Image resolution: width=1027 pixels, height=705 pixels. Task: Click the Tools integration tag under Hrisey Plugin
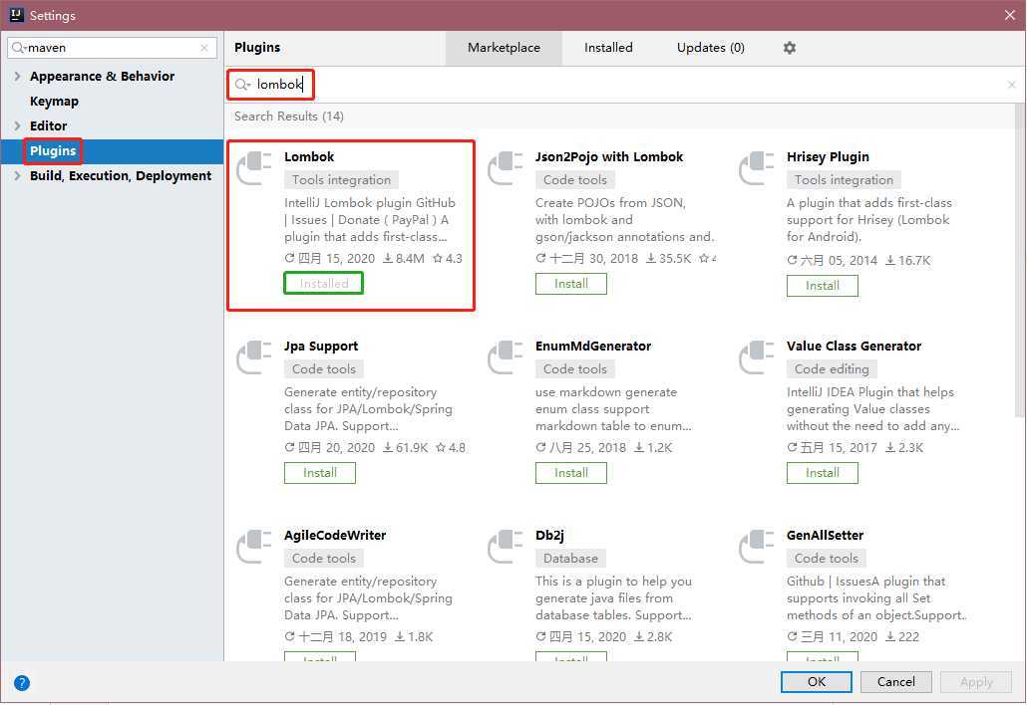844,180
